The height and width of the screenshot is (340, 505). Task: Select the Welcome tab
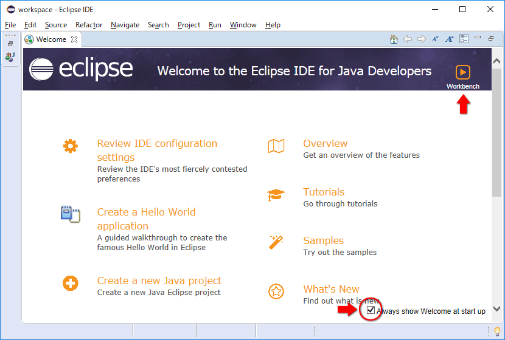tap(51, 39)
